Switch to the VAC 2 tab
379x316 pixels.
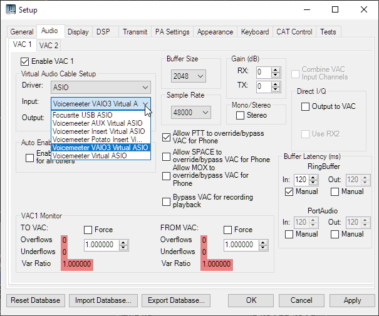[48, 45]
